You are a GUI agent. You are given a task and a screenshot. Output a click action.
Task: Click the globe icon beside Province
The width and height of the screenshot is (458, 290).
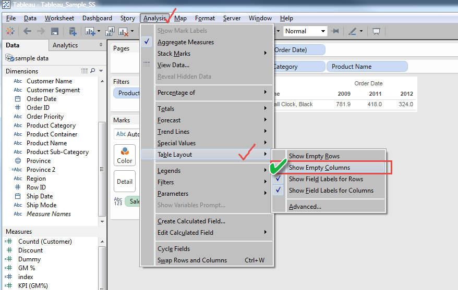(18, 160)
